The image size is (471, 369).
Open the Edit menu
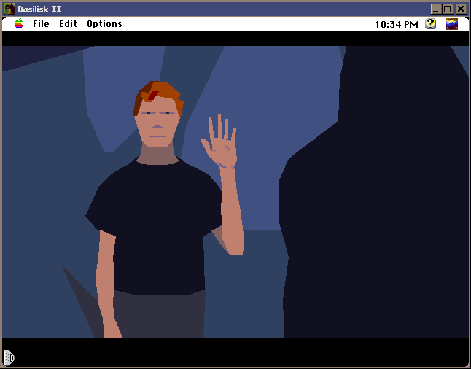(x=68, y=24)
